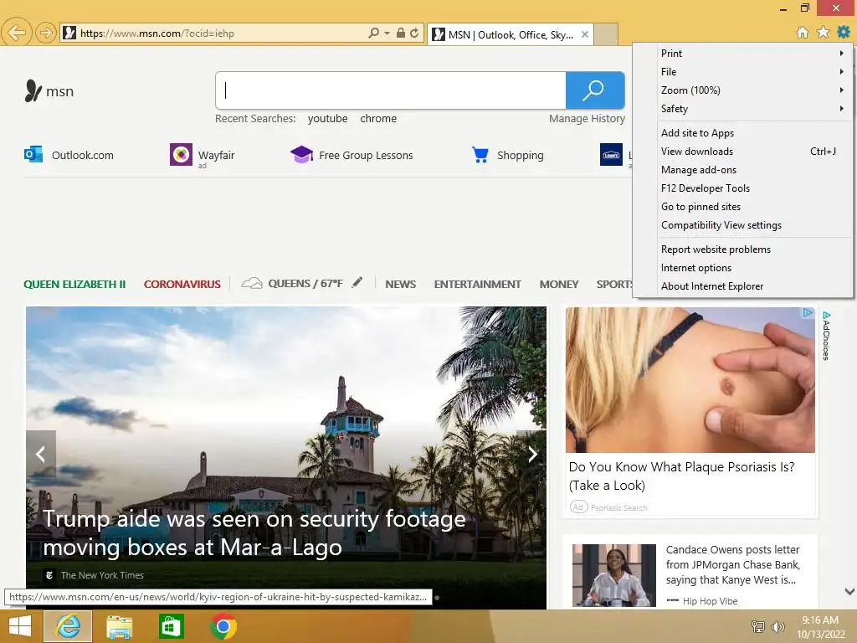Open Trump aide Mar-a-Lago headline

[x=254, y=532]
